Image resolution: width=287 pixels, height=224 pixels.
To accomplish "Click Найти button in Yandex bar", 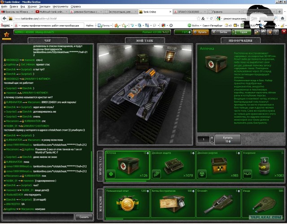I will pyautogui.click(x=90, y=26).
